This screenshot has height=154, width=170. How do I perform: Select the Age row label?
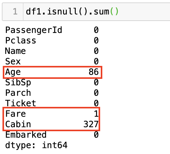pyautogui.click(x=13, y=72)
